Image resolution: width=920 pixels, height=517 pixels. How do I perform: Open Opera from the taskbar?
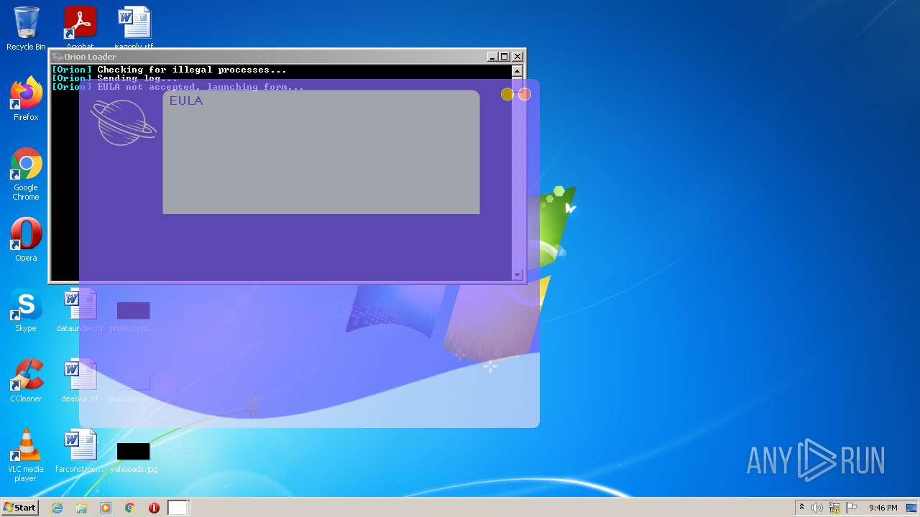coord(154,508)
